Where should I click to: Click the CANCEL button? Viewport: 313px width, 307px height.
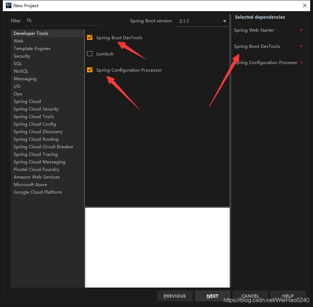tap(250, 296)
